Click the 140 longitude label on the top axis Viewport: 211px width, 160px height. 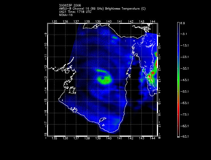click(x=109, y=22)
